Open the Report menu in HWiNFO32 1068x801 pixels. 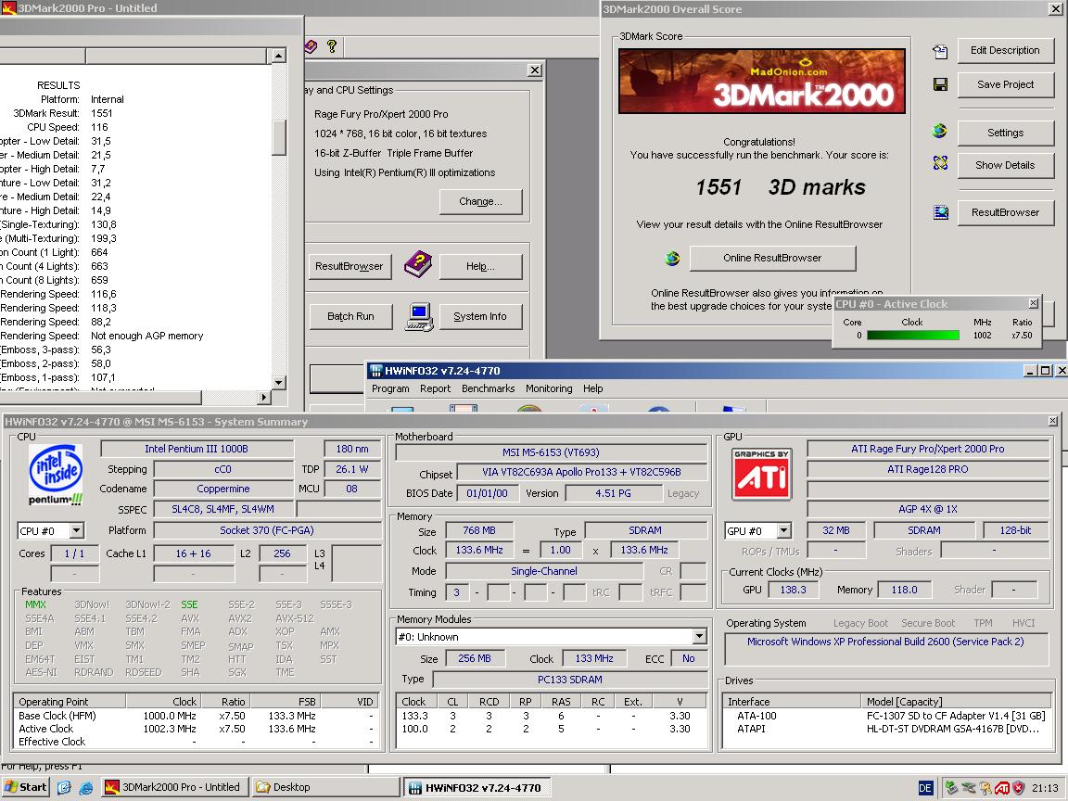click(435, 388)
